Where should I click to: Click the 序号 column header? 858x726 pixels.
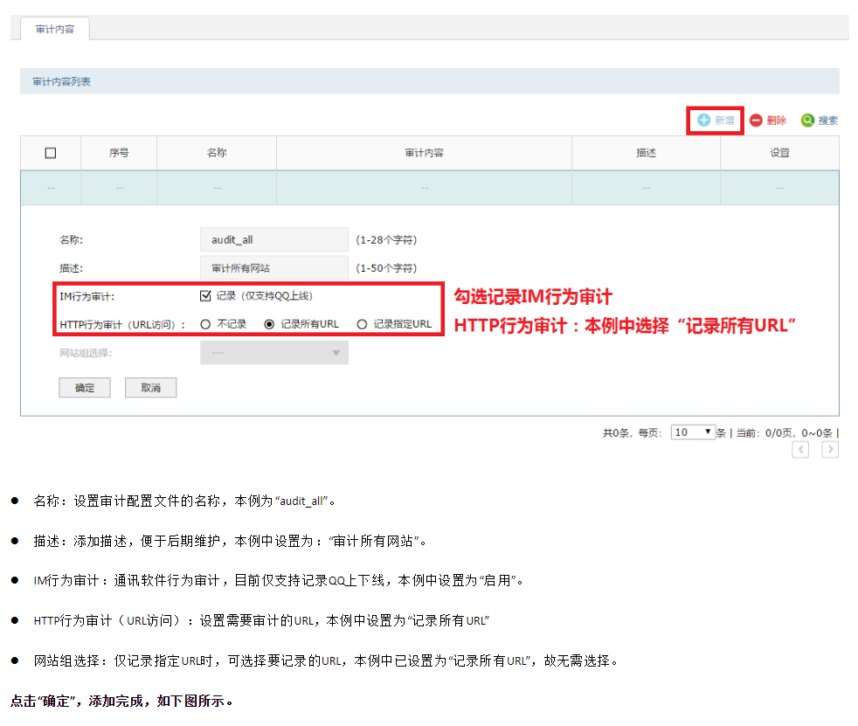click(119, 153)
